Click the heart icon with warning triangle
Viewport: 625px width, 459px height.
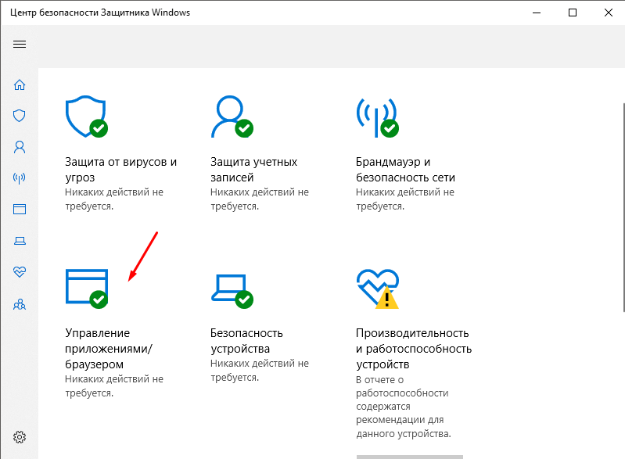pos(378,289)
